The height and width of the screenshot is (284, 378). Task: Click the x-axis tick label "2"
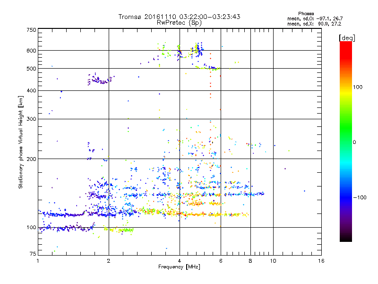(109, 261)
